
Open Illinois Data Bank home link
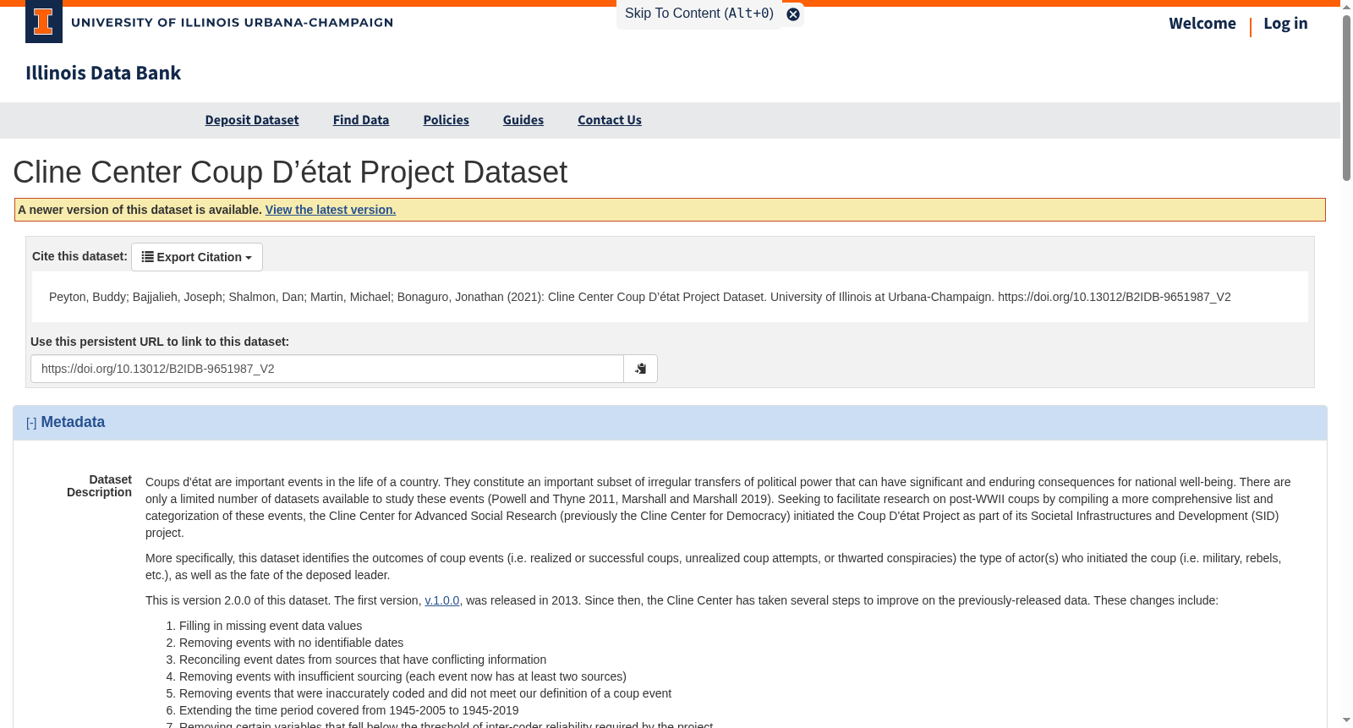(x=103, y=73)
